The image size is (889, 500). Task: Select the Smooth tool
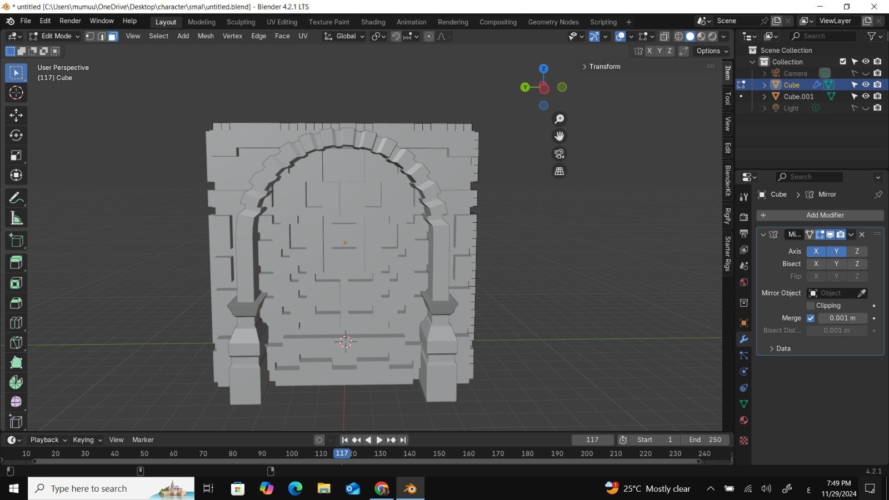16,402
